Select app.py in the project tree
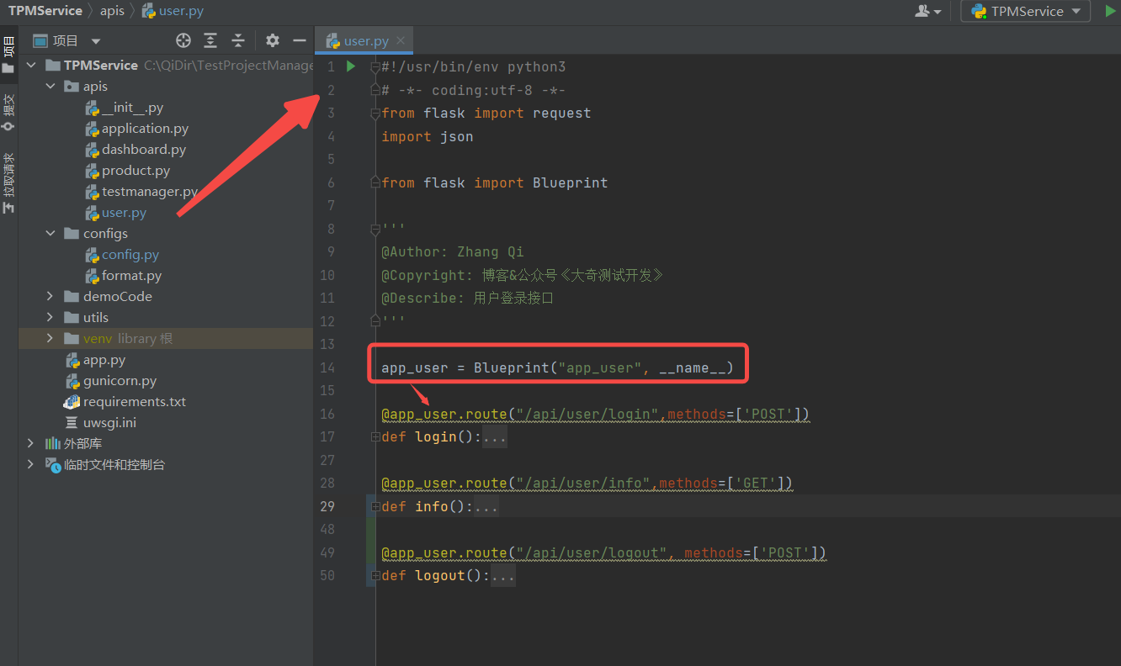This screenshot has height=666, width=1121. tap(104, 359)
